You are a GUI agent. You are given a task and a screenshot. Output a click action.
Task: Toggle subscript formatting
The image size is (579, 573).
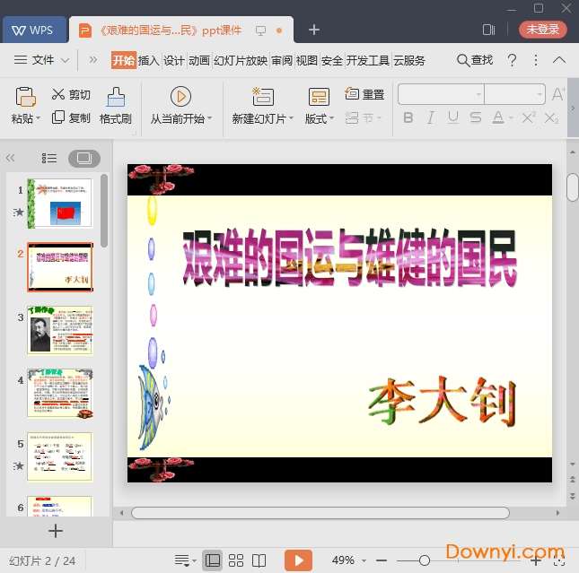551,118
